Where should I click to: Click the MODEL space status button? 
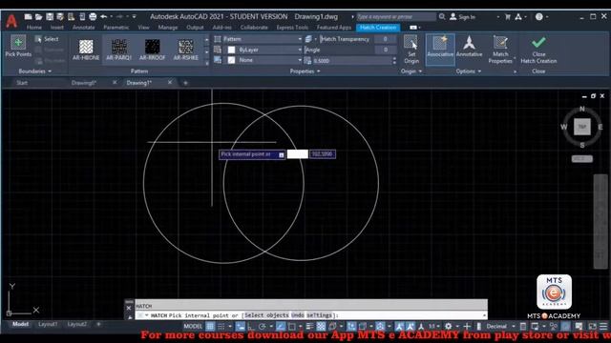tap(193, 326)
